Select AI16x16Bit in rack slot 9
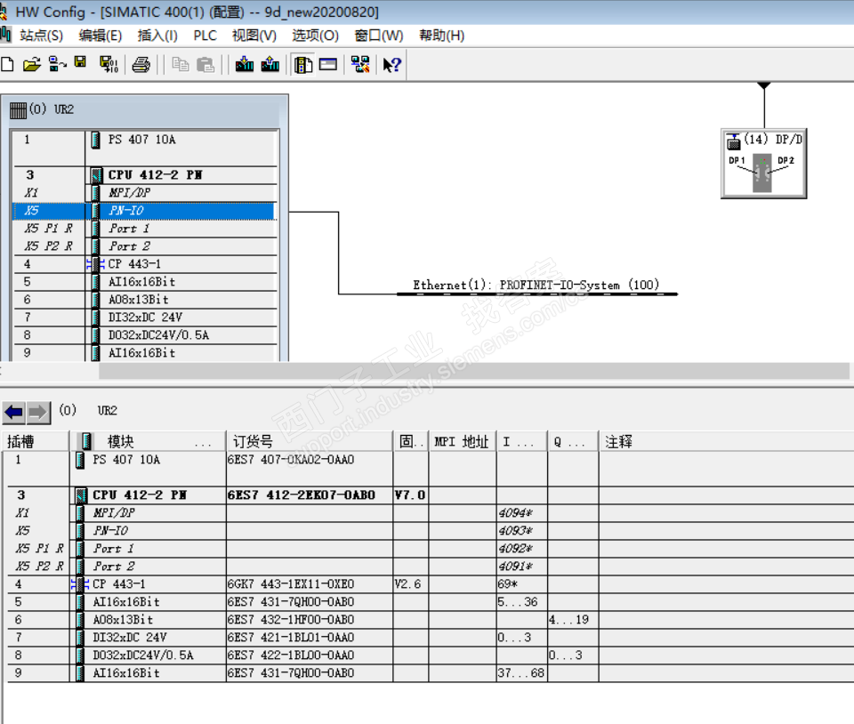 click(145, 353)
